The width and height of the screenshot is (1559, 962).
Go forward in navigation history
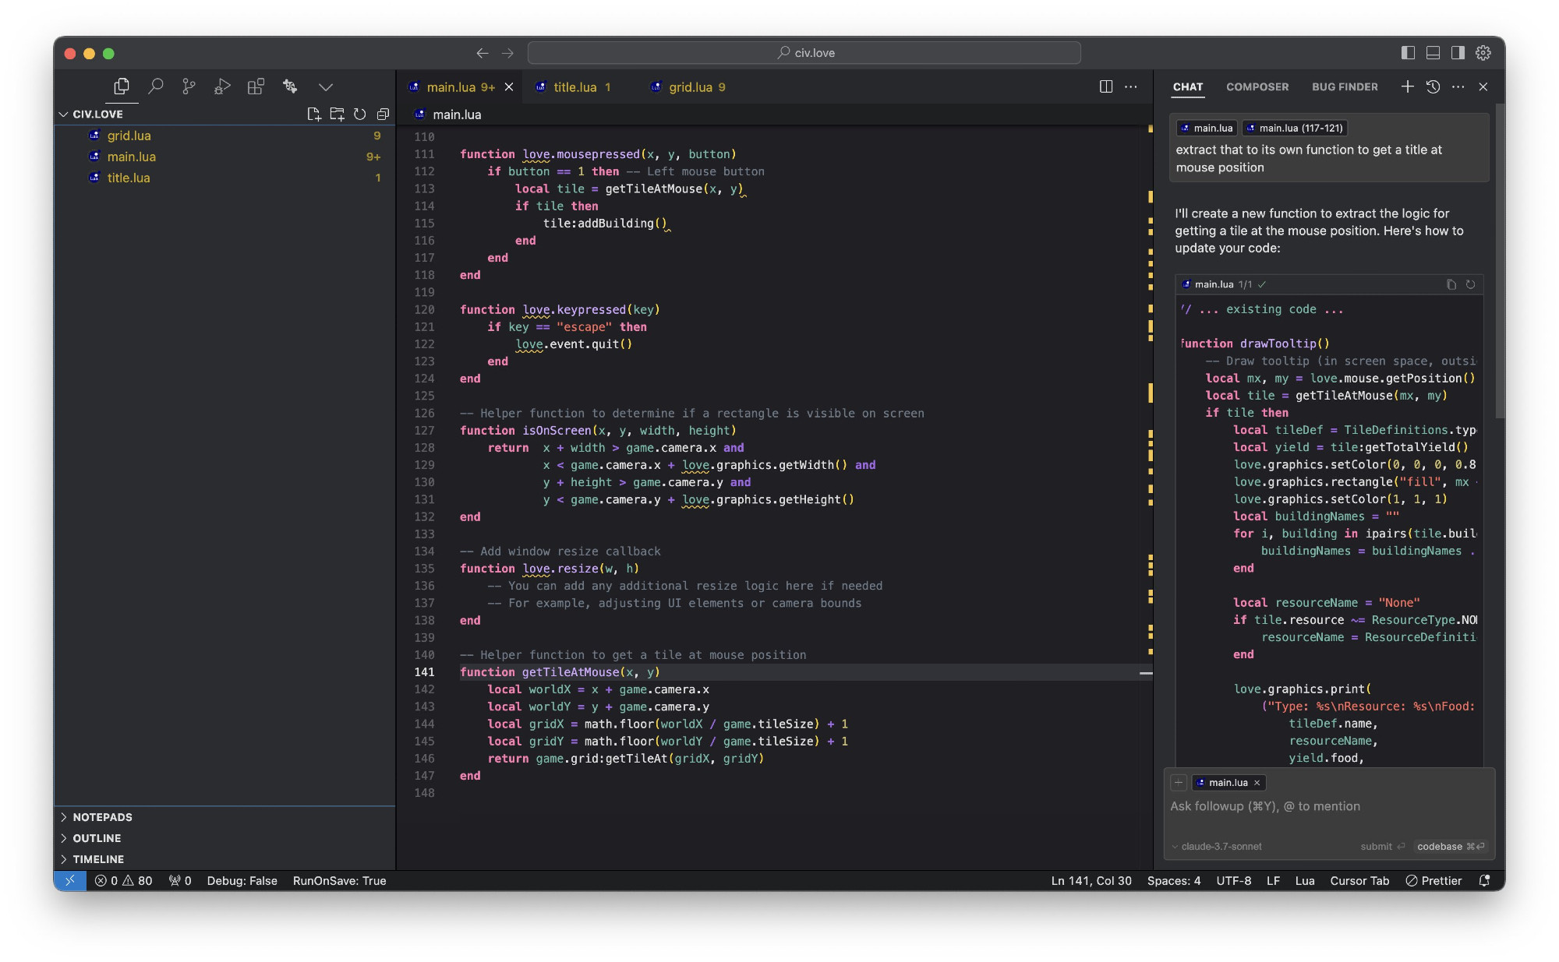click(507, 53)
